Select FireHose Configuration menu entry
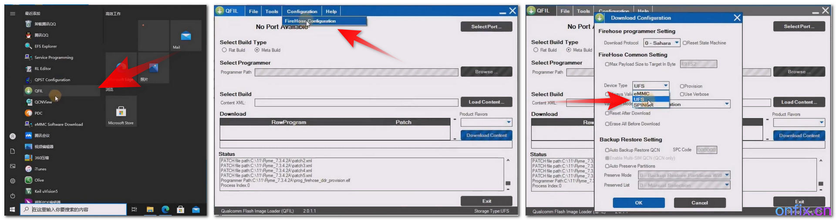836x220 pixels. coord(310,21)
